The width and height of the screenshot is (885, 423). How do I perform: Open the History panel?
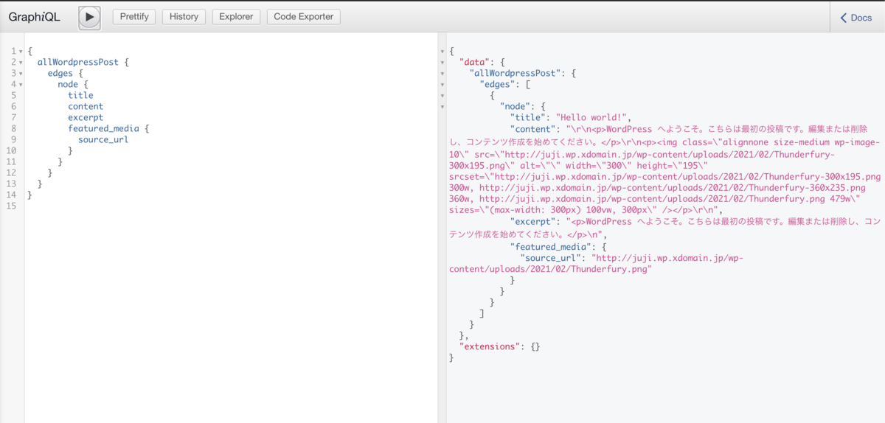(184, 16)
